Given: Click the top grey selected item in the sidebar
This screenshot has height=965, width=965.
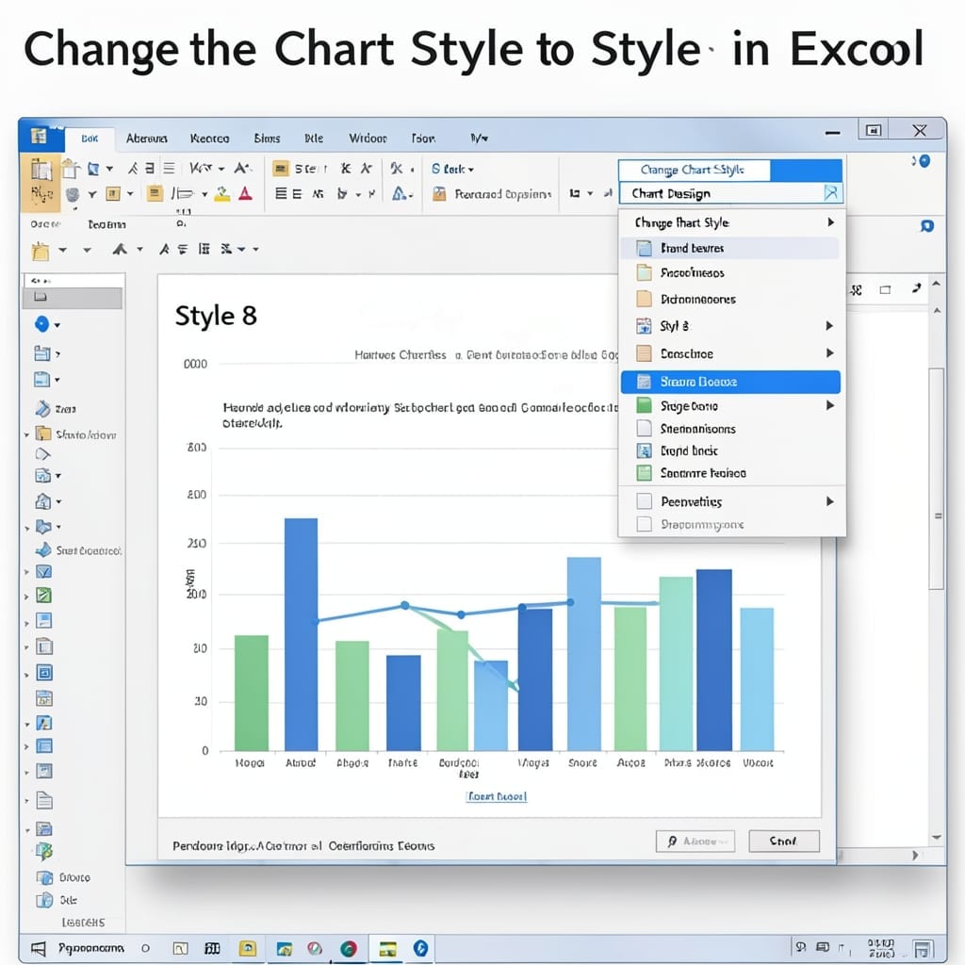Looking at the screenshot, I should 73,298.
